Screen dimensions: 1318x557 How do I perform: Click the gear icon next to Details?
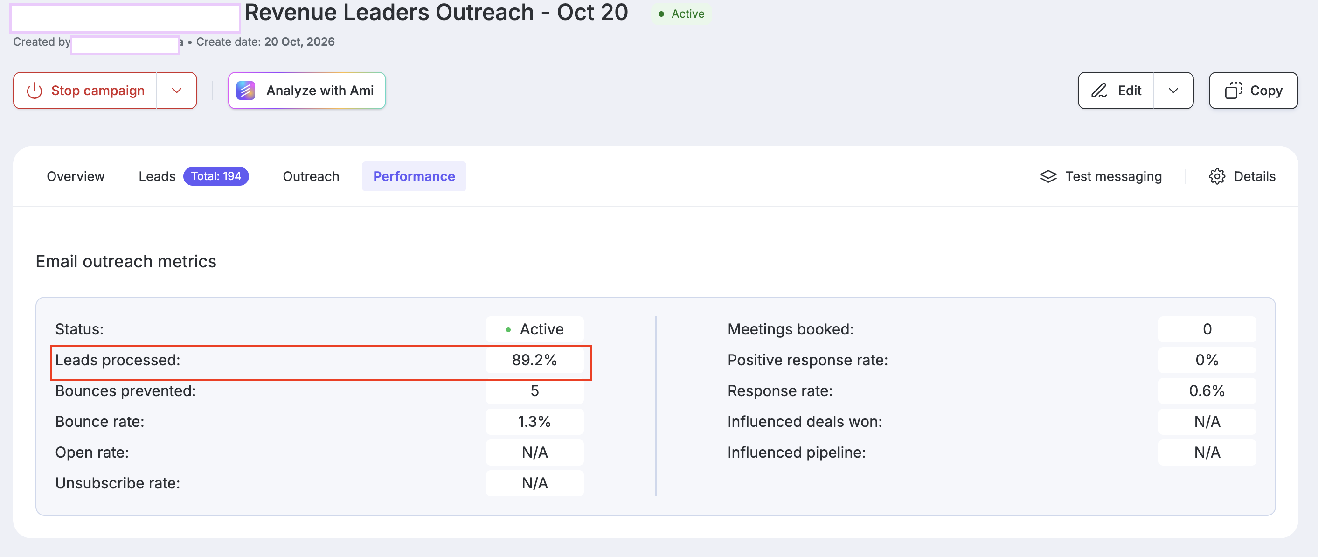[1217, 177]
